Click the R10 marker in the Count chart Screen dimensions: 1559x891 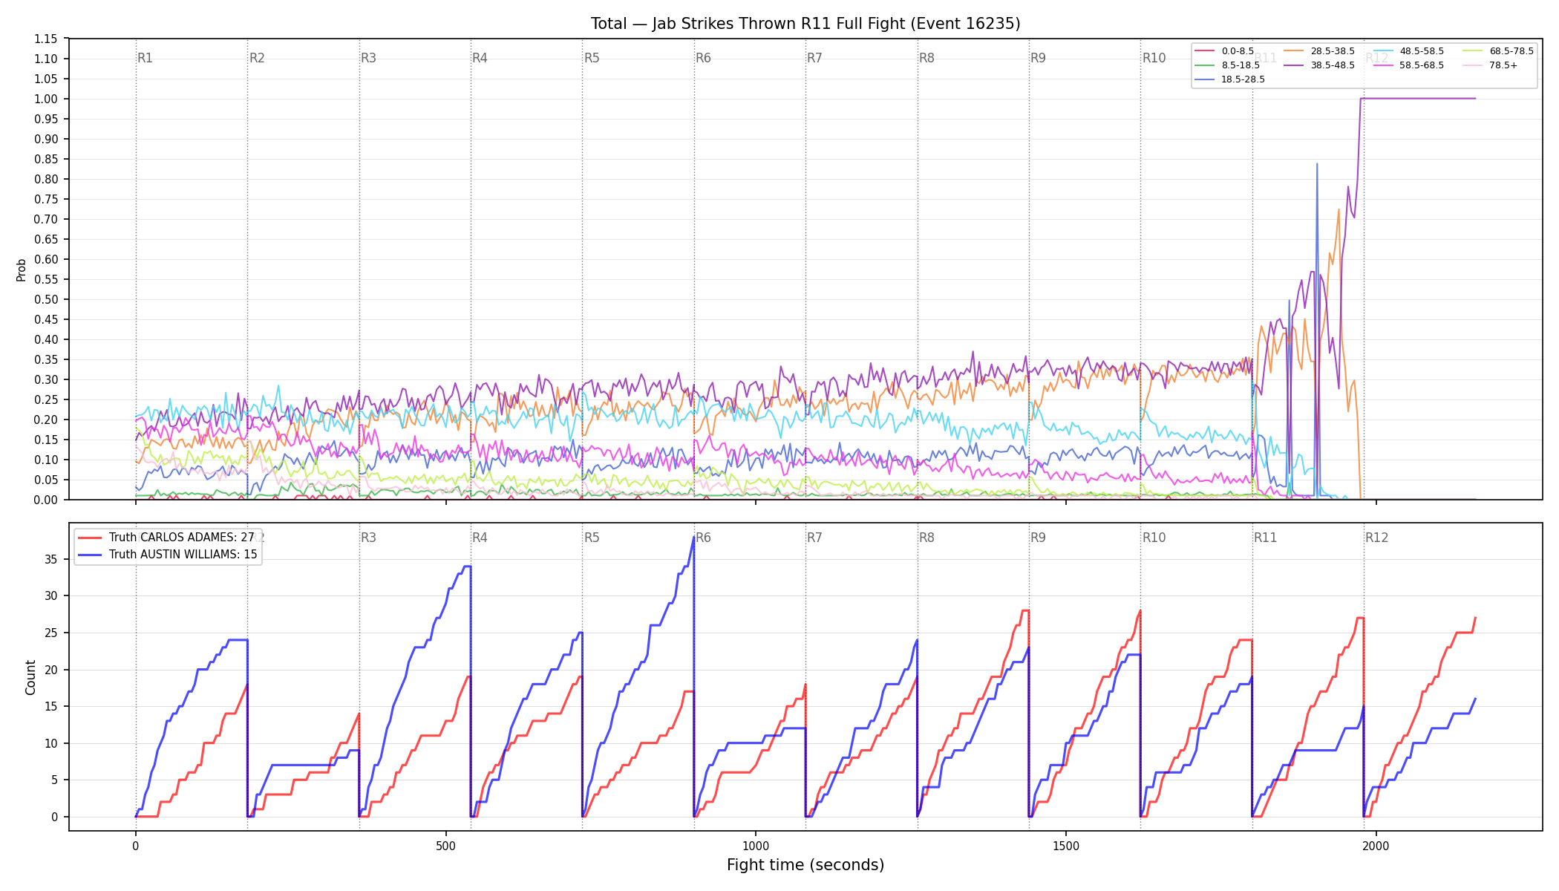(x=1154, y=538)
